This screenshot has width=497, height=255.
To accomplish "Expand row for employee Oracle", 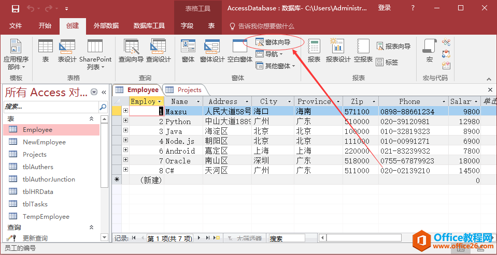I will click(x=125, y=160).
